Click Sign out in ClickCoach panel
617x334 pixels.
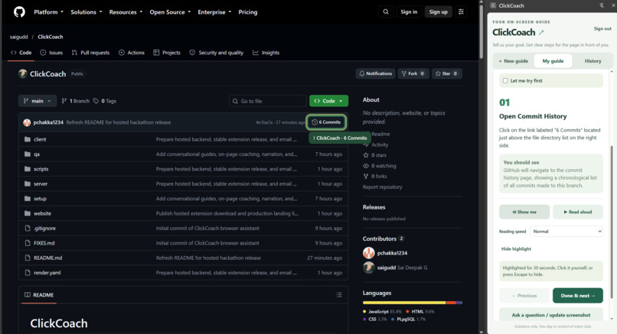pos(602,29)
